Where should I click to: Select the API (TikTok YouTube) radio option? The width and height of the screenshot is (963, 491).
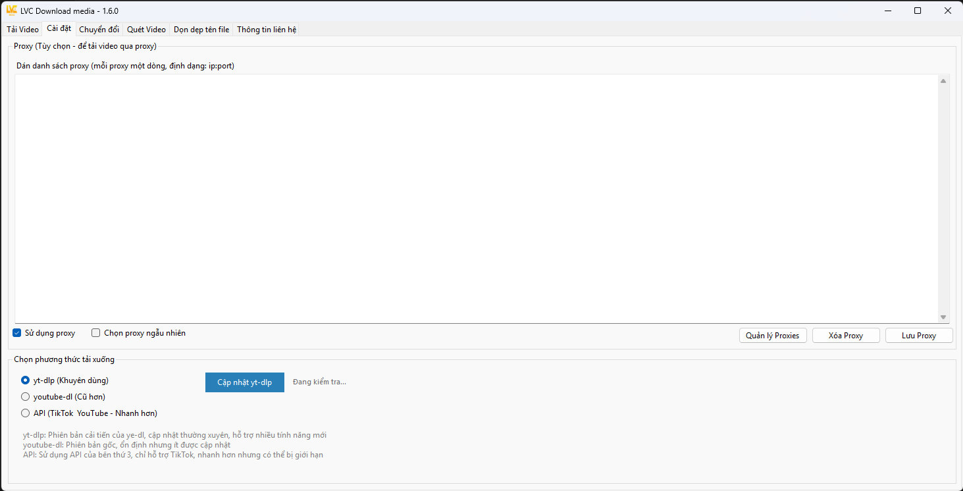pos(26,413)
